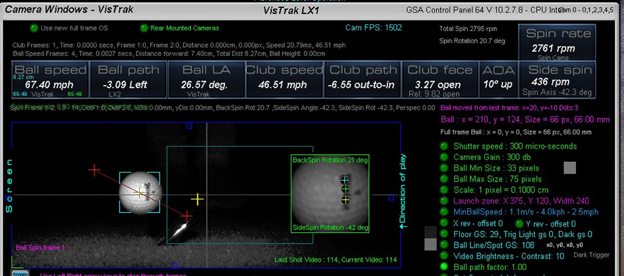Click the green spin dot marker on enlarged ball

(345, 190)
